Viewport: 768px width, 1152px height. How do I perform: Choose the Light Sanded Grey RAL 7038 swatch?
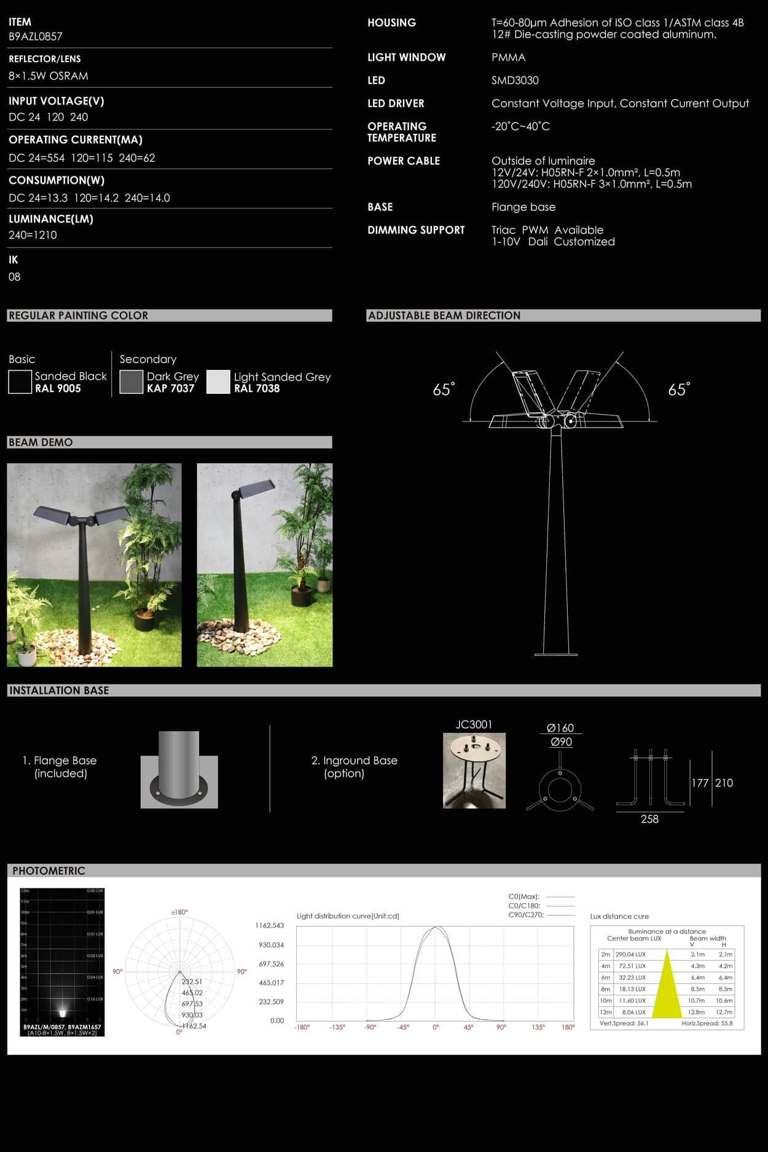218,382
